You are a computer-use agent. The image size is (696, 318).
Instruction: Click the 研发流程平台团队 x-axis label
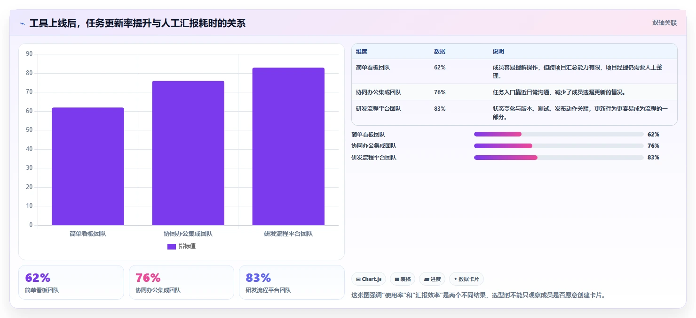[288, 234]
